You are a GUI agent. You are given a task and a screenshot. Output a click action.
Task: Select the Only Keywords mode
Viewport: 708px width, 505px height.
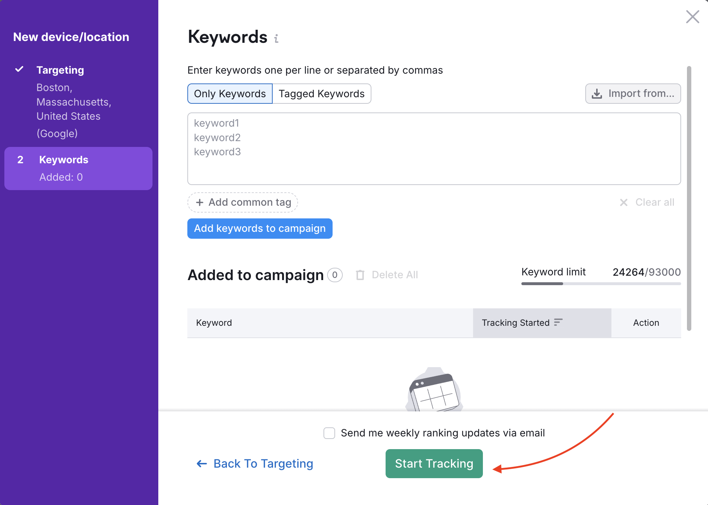click(230, 94)
